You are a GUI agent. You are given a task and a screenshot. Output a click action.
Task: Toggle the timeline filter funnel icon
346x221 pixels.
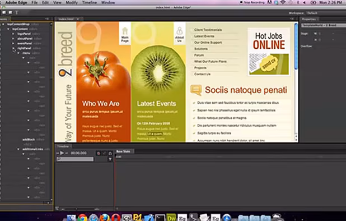coord(110,159)
